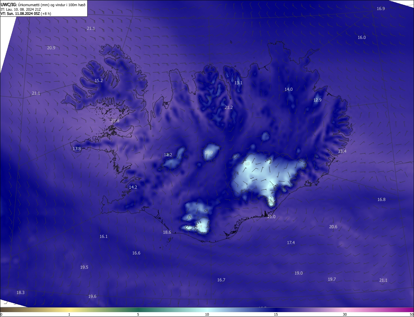The width and height of the screenshot is (414, 317).
Task: Click the map value 16.1
Action: [103, 237]
